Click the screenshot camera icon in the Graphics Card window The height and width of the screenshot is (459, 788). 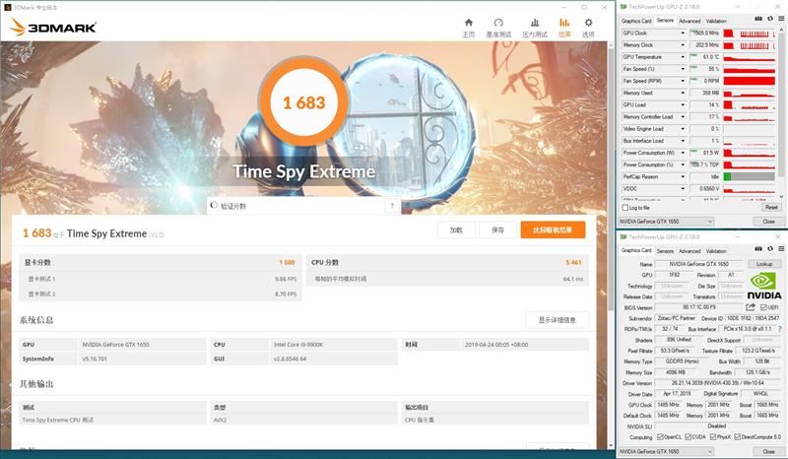point(758,249)
